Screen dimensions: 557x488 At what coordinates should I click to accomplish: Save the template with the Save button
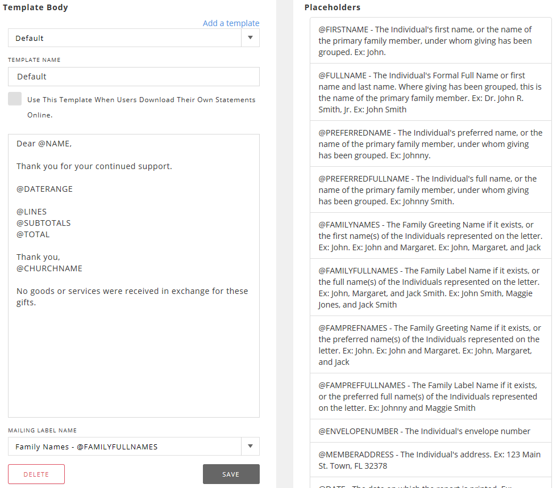pyautogui.click(x=231, y=474)
